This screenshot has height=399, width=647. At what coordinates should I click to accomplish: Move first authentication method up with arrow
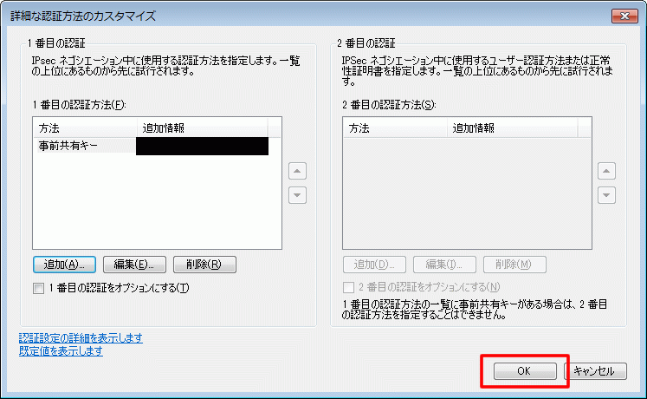pos(297,171)
